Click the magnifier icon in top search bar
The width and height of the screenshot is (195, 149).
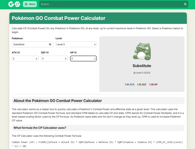(185, 4)
